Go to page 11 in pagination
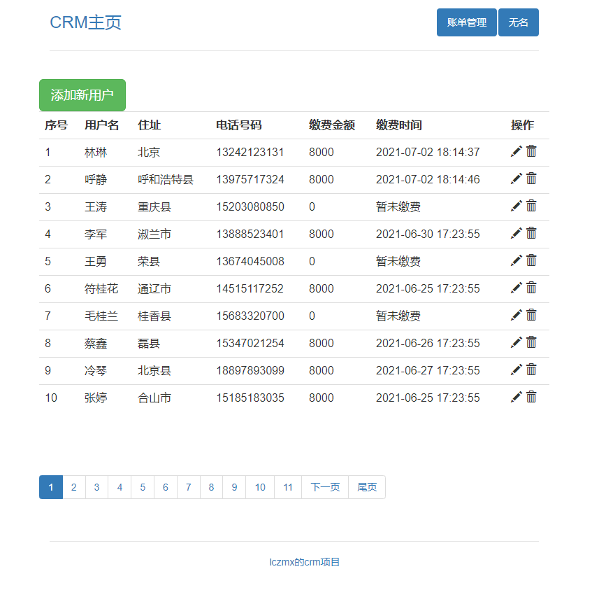 coord(288,487)
